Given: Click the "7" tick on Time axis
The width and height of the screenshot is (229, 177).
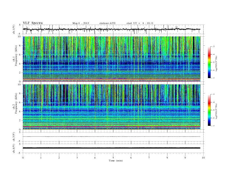Looking at the screenshot, I should [149, 158].
